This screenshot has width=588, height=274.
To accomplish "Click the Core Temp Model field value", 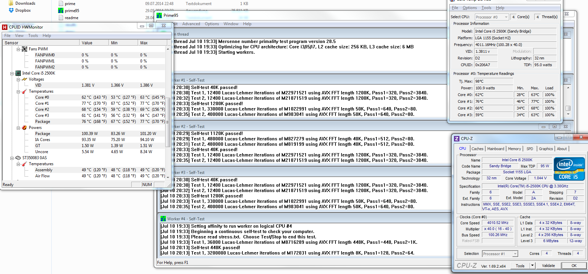I will pos(515,31).
